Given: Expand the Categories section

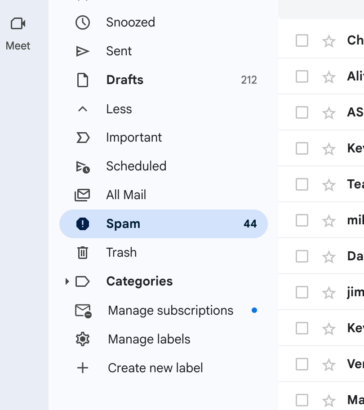Looking at the screenshot, I should click(67, 281).
